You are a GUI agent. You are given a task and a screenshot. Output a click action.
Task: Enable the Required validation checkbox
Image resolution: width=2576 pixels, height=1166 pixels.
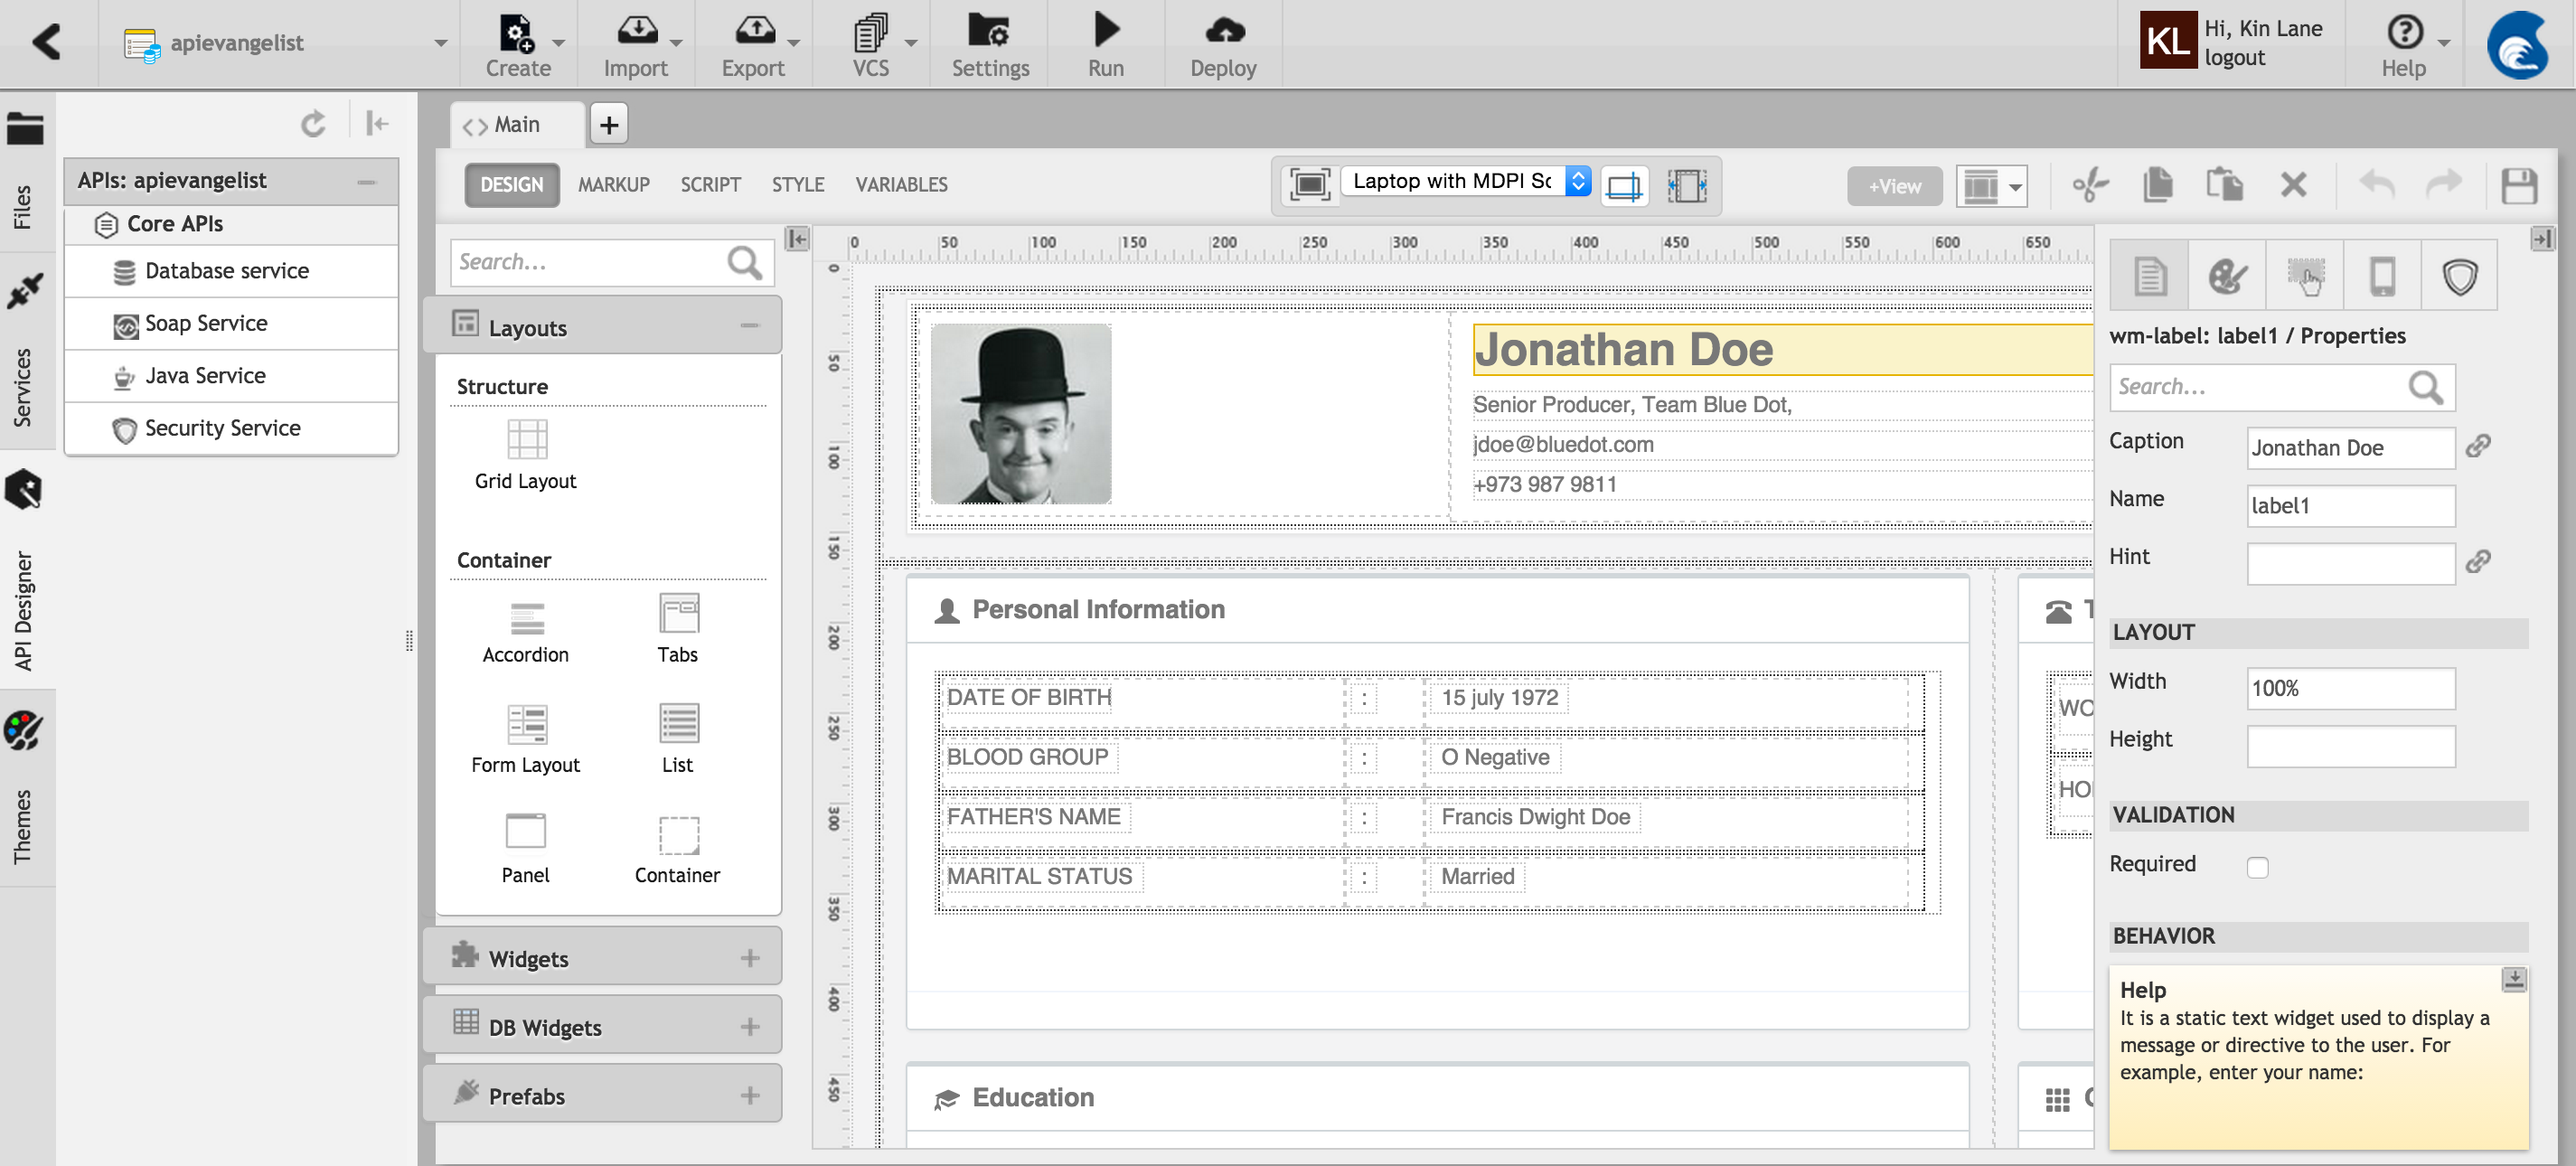tap(2258, 866)
